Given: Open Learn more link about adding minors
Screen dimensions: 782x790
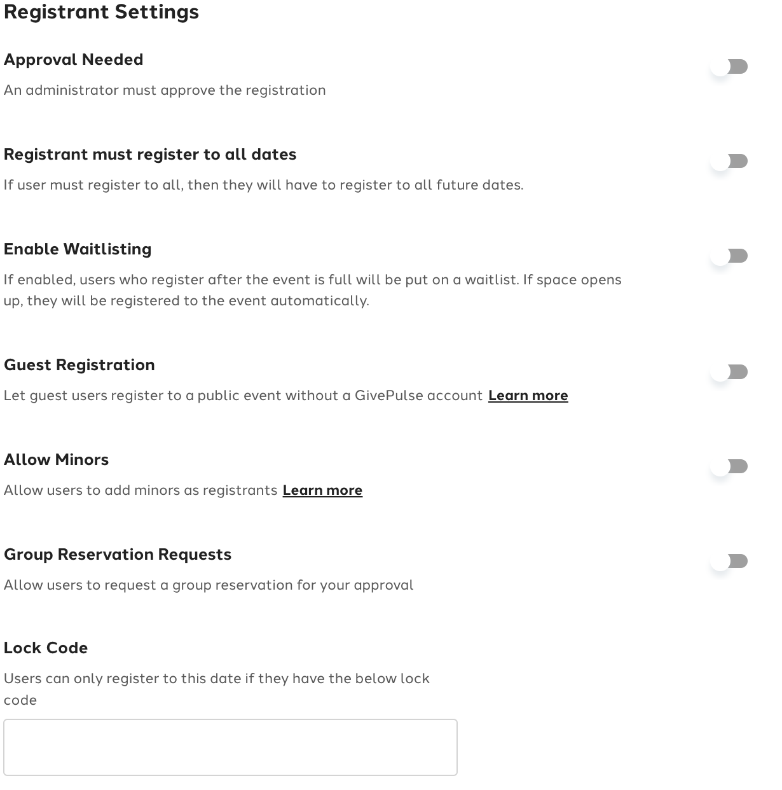Looking at the screenshot, I should (x=322, y=490).
